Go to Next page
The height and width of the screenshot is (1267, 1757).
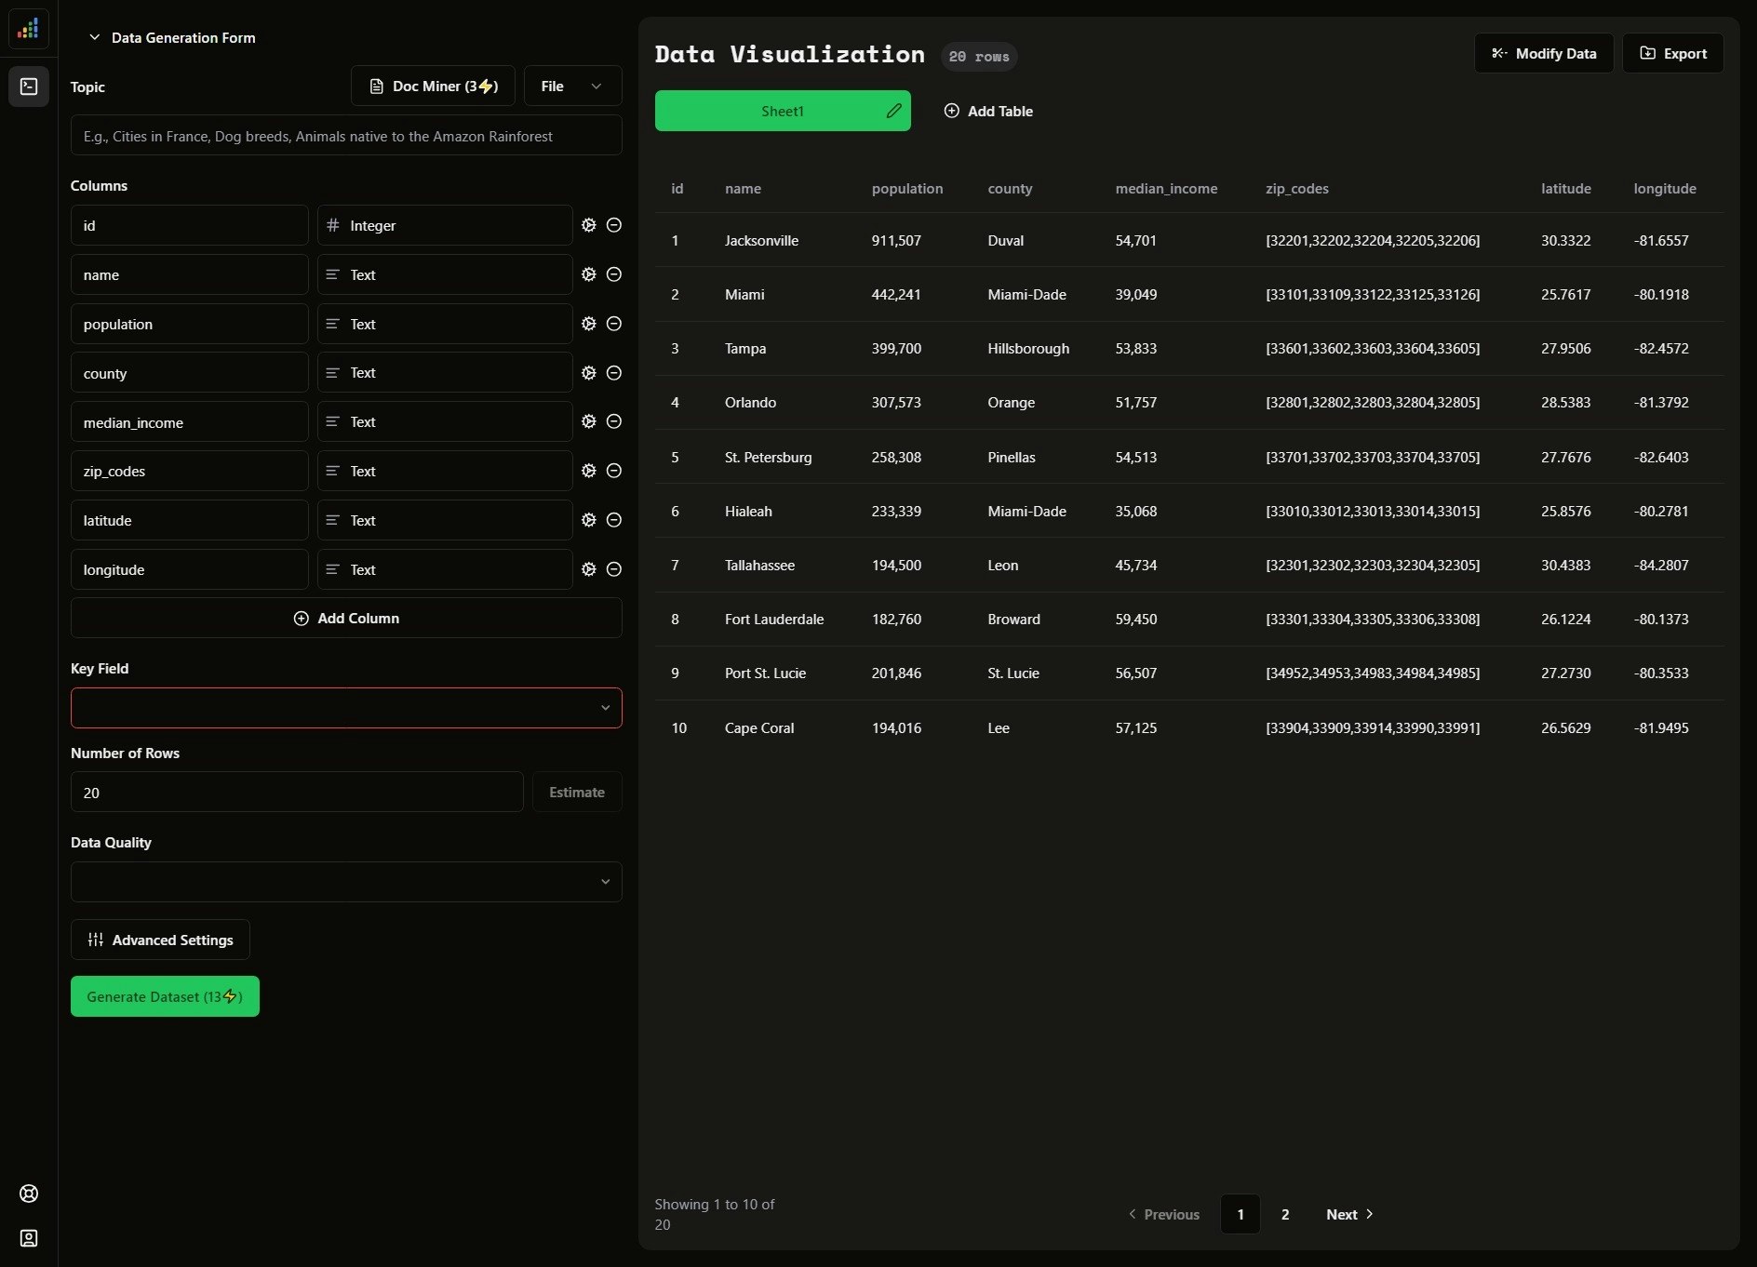pos(1349,1214)
